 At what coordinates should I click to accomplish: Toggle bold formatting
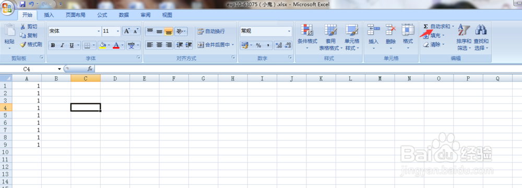(x=53, y=45)
